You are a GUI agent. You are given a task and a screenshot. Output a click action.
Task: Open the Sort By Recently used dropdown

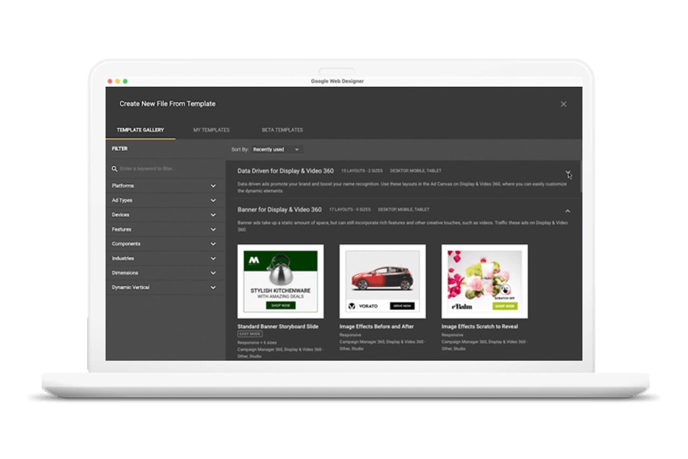(277, 149)
